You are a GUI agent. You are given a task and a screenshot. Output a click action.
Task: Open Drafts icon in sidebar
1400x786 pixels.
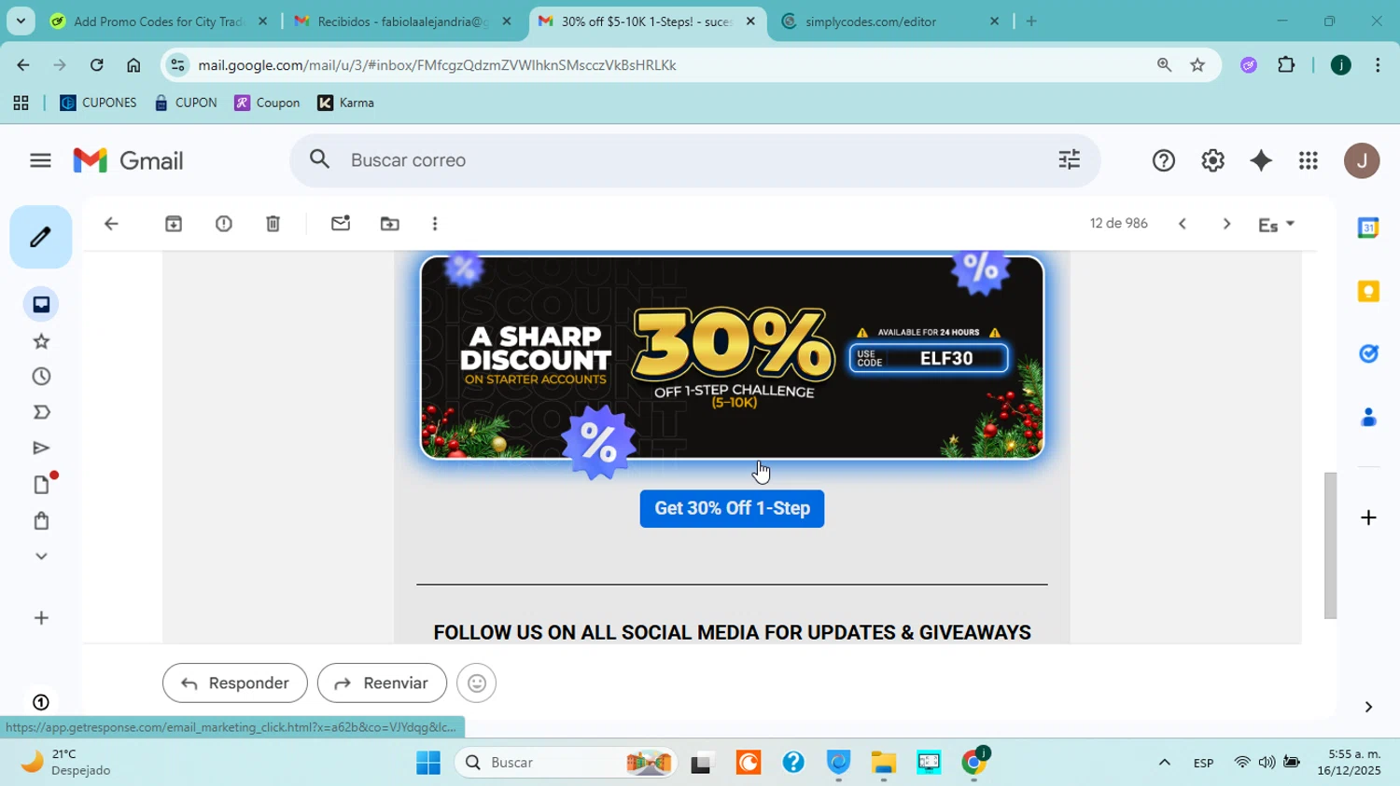click(41, 484)
